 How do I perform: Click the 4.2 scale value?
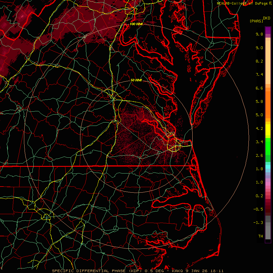click(x=259, y=129)
